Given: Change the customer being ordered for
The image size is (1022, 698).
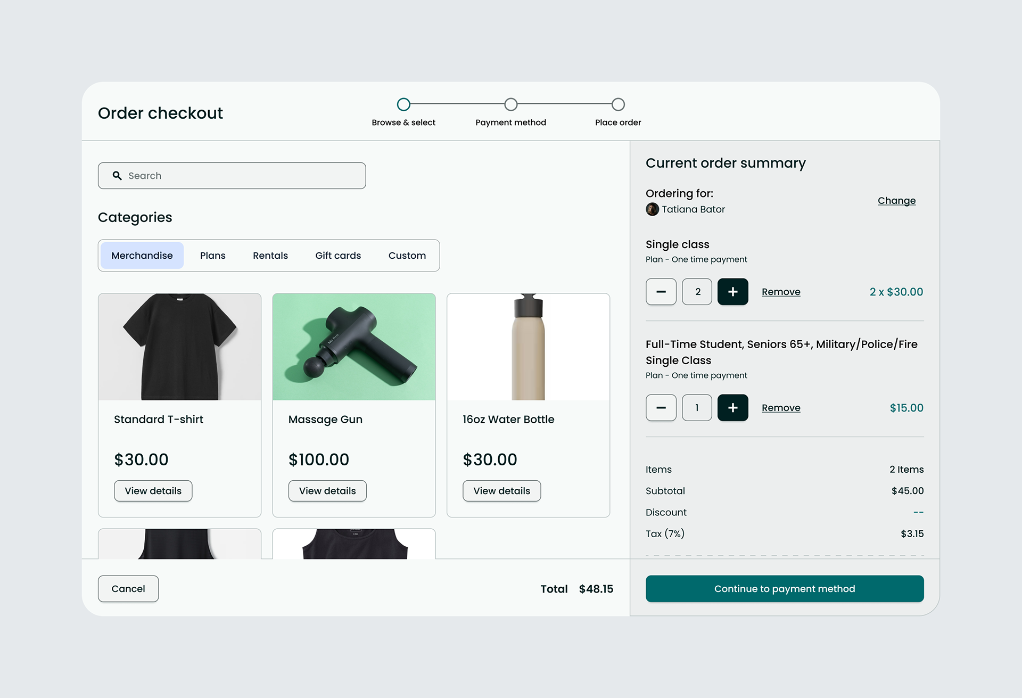Looking at the screenshot, I should point(896,201).
